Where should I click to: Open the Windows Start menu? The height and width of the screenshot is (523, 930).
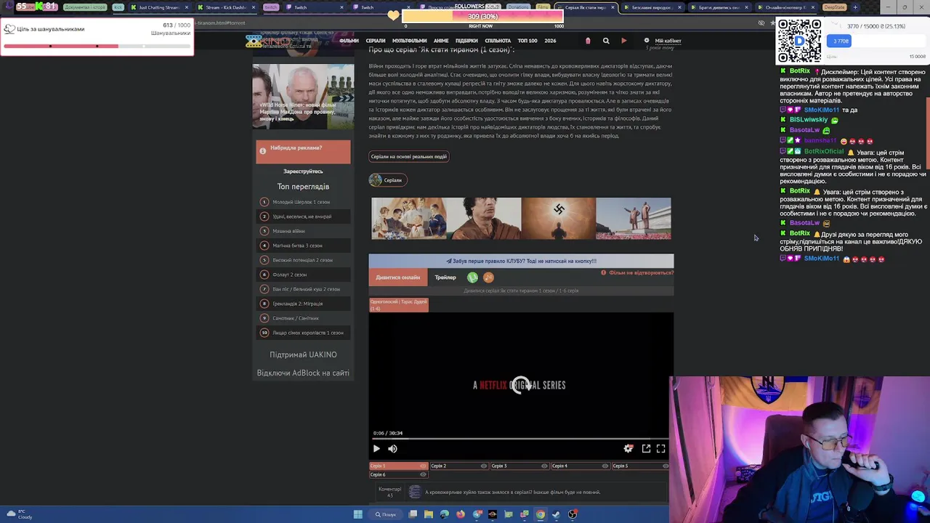pyautogui.click(x=357, y=514)
